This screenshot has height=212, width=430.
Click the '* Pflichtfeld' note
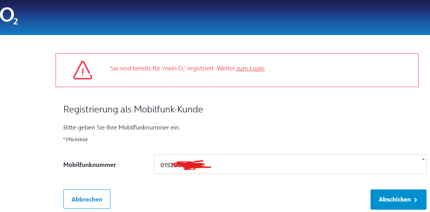tap(75, 140)
